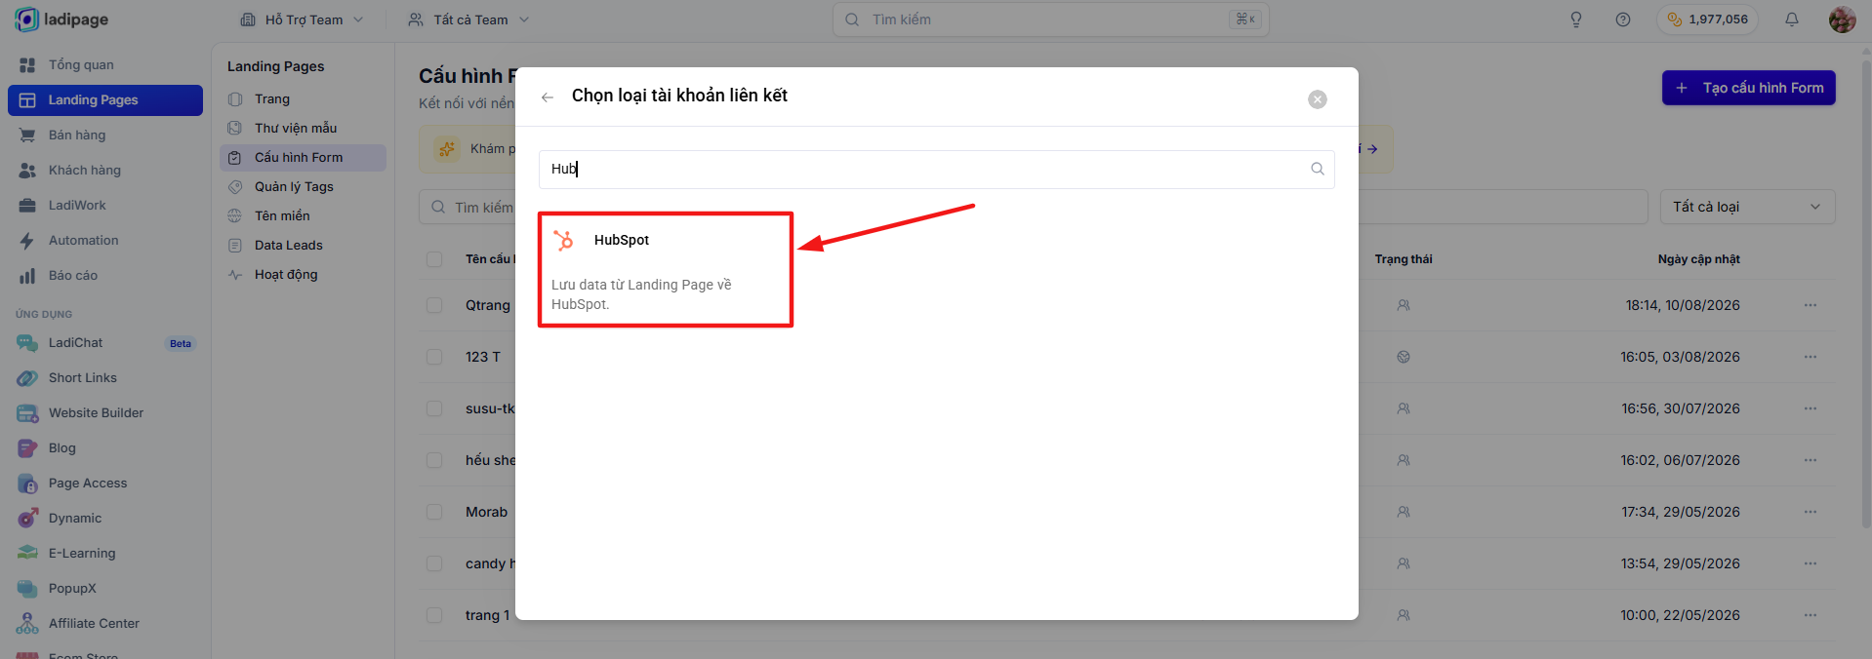This screenshot has height=659, width=1872.
Task: Select Cấu hình Form submenu item
Action: tap(303, 157)
